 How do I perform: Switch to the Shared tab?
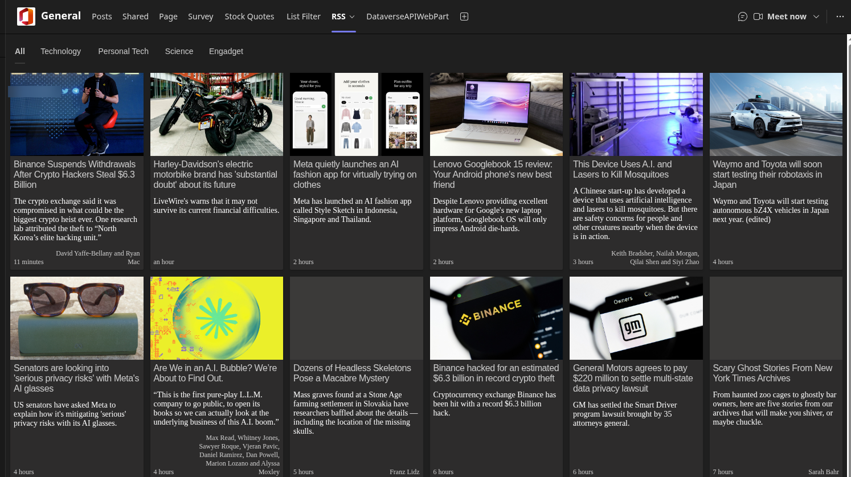pyautogui.click(x=136, y=17)
